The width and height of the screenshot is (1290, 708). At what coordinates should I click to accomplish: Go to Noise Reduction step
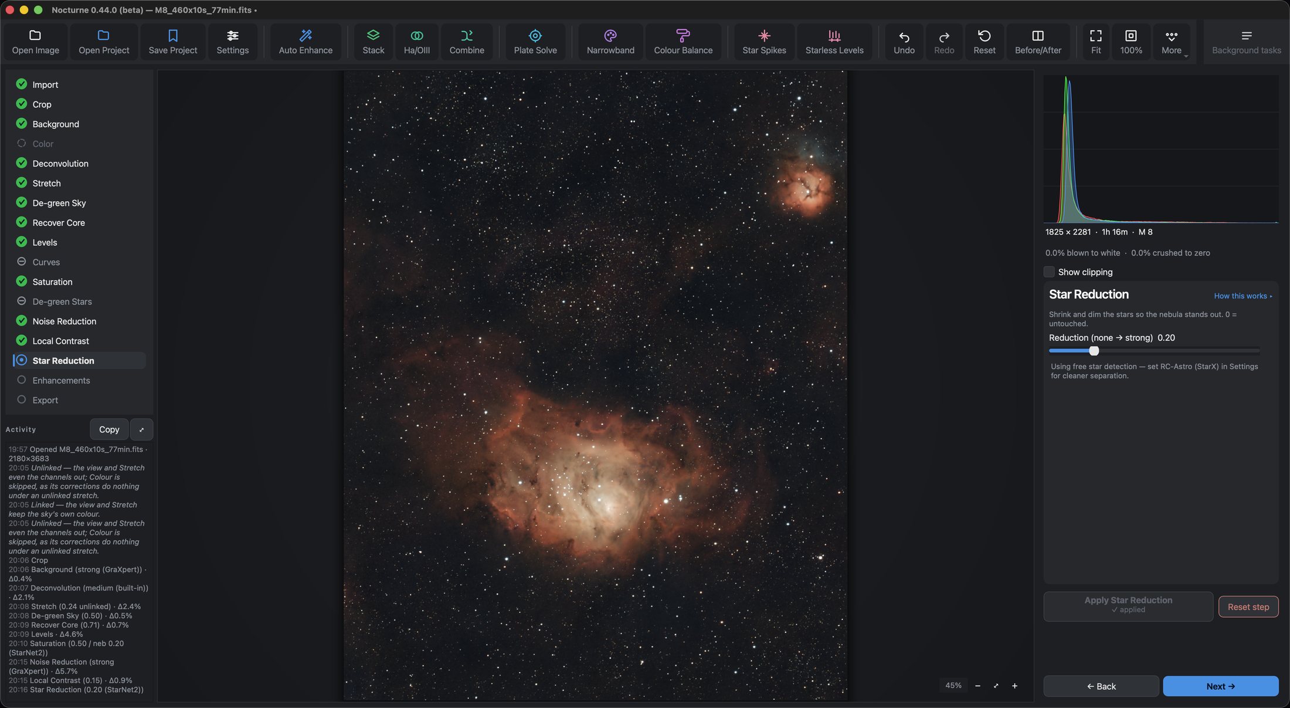79,321
